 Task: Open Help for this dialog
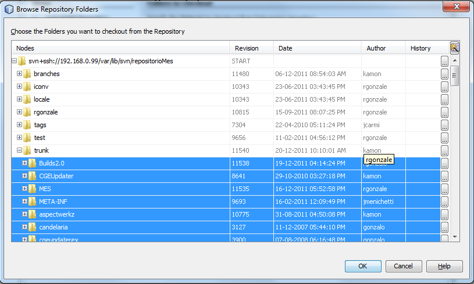point(444,266)
